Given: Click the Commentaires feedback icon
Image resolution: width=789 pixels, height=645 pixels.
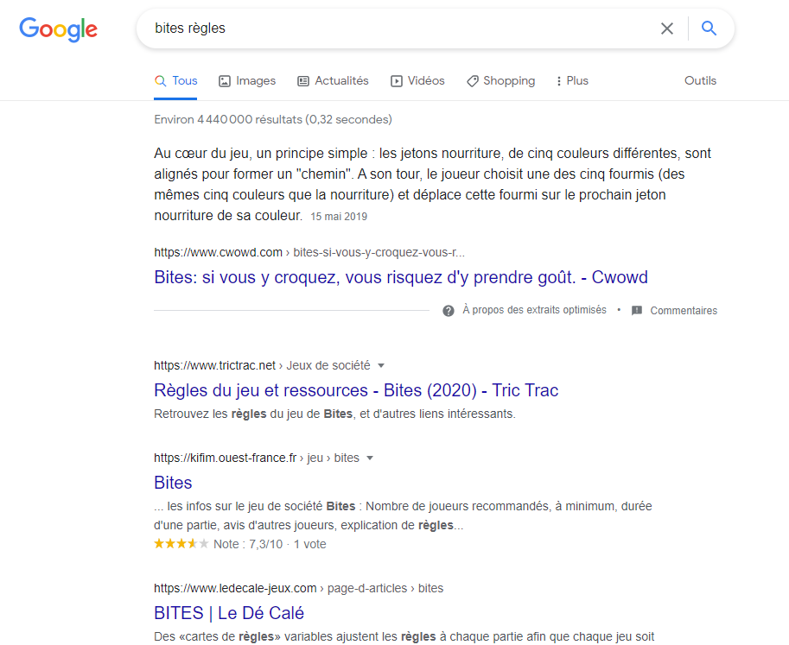Looking at the screenshot, I should [x=637, y=310].
